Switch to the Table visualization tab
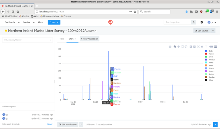The height and width of the screenshot is (129, 220). (x=62, y=39)
